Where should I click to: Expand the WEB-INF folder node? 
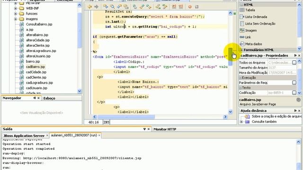(x=16, y=8)
